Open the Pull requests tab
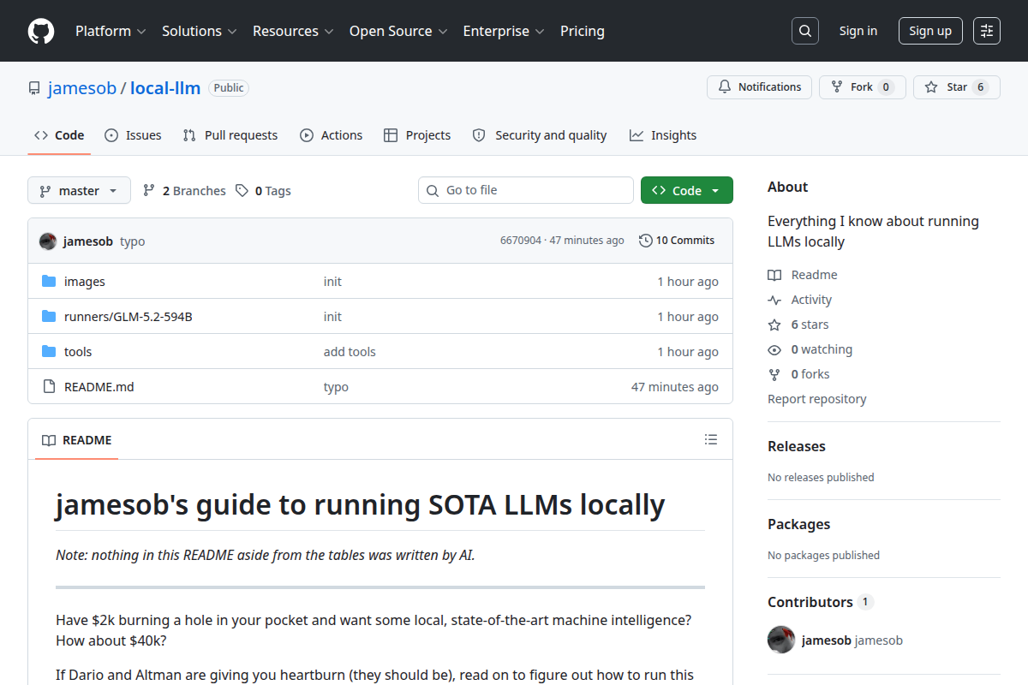The image size is (1028, 685). click(x=230, y=135)
